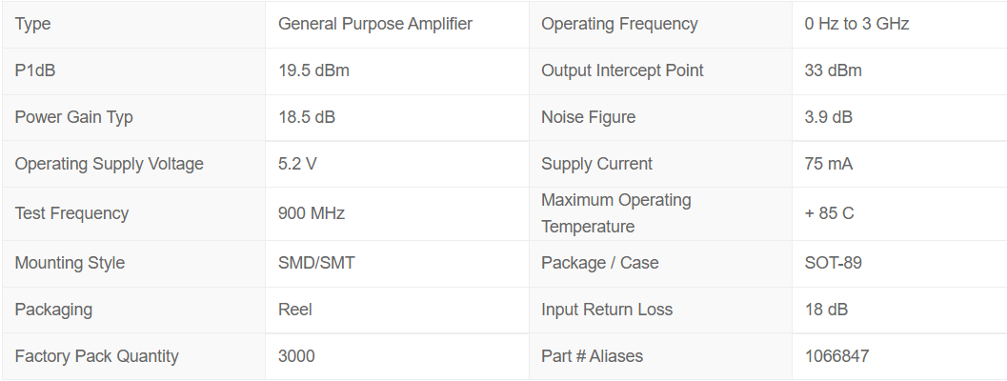This screenshot has height=381, width=1007.
Task: Select the Input Return Loss label
Action: (x=607, y=310)
